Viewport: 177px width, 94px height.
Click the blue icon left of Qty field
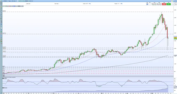point(147,4)
